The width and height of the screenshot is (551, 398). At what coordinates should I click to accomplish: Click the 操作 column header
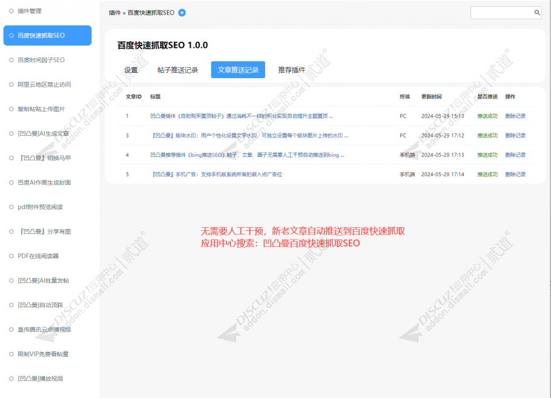coord(510,97)
